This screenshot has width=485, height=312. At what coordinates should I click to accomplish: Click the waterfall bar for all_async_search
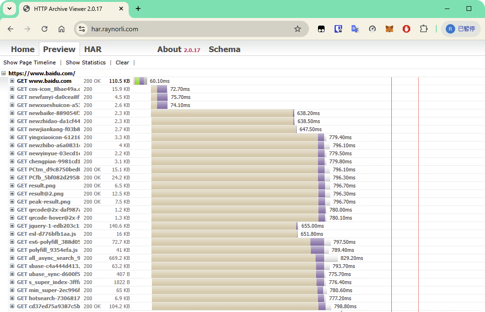tap(244, 258)
